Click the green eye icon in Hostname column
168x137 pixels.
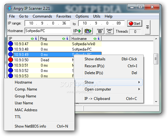tap(95, 39)
